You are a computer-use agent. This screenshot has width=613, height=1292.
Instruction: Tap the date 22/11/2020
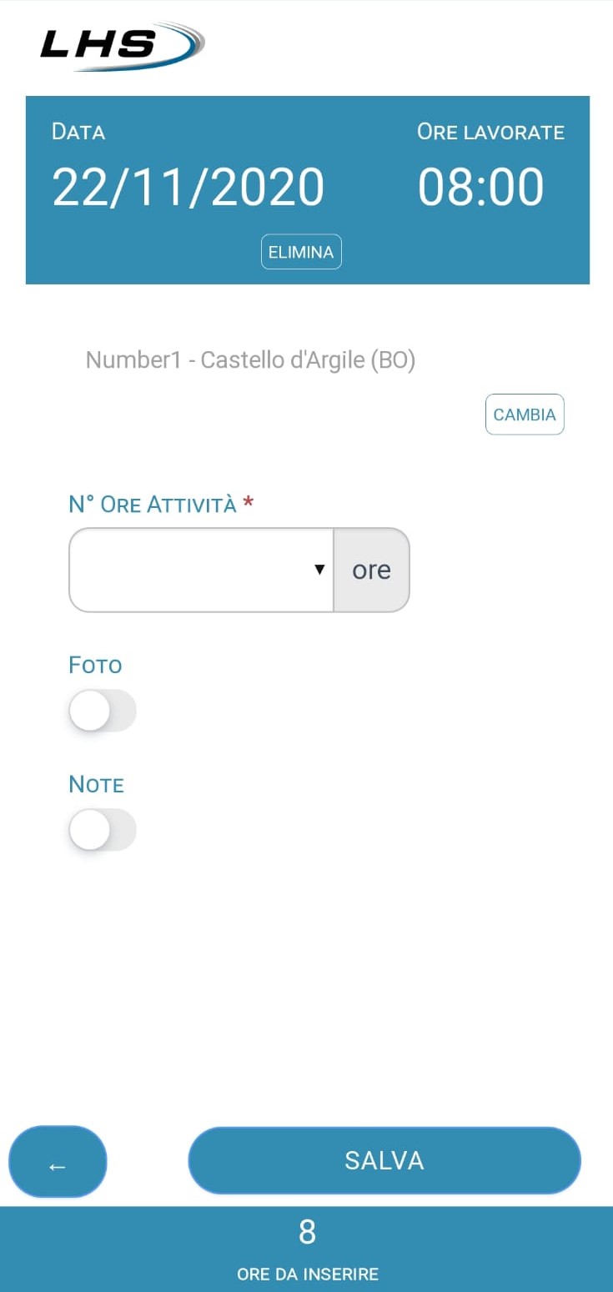click(x=188, y=187)
